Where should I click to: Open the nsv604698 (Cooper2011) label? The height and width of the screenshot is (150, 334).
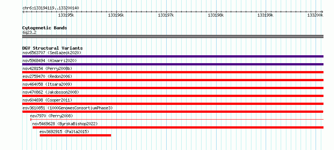[x=47, y=100]
